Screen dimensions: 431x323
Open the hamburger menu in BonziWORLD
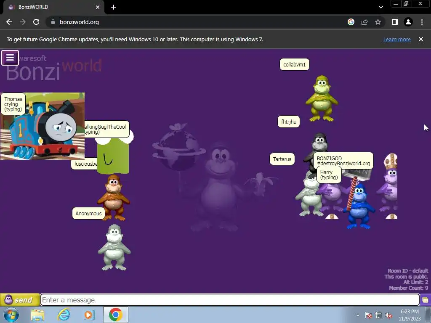click(10, 58)
